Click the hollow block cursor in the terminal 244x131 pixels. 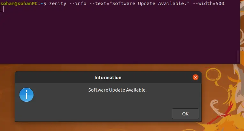2,9
